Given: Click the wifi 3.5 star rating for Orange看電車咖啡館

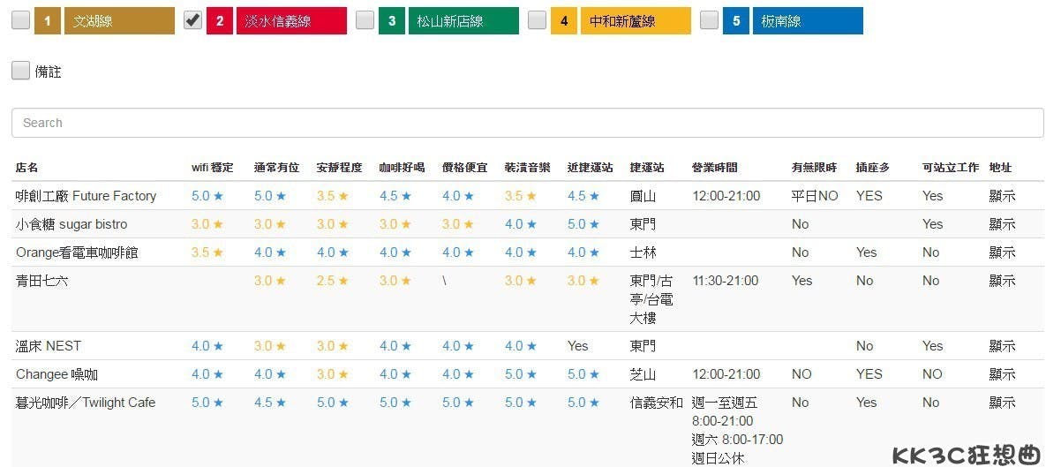Looking at the screenshot, I should [207, 252].
